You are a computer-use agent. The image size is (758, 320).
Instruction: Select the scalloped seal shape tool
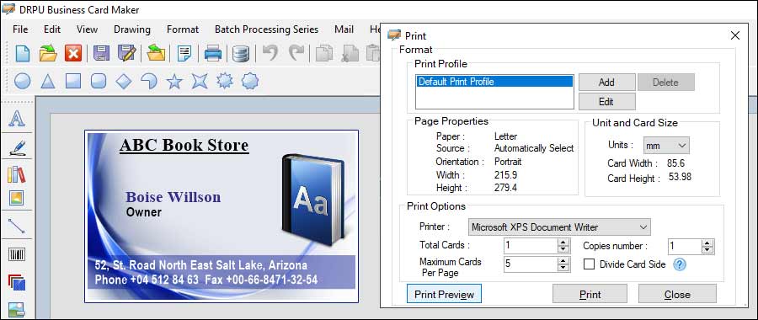[x=250, y=81]
